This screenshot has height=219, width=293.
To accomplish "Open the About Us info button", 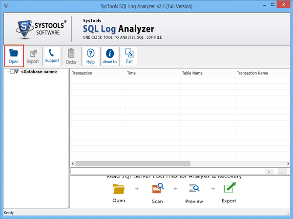I will [110, 56].
